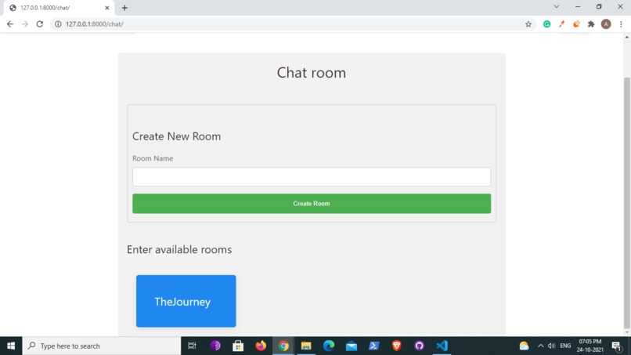631x355 pixels.
Task: Open the Extensions puzzle menu
Action: pos(591,24)
